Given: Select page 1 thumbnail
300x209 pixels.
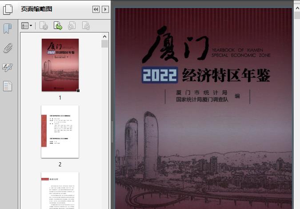Looking at the screenshot, I should coord(60,65).
